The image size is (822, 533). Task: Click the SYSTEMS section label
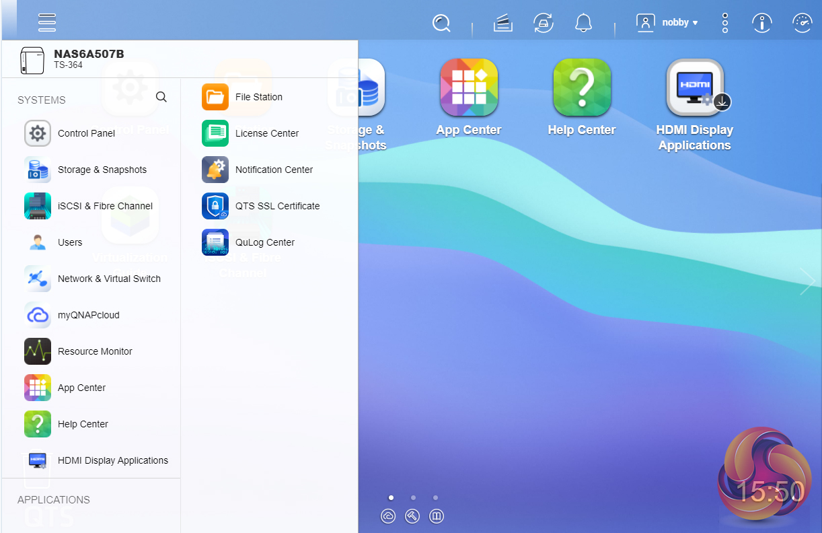(x=42, y=100)
